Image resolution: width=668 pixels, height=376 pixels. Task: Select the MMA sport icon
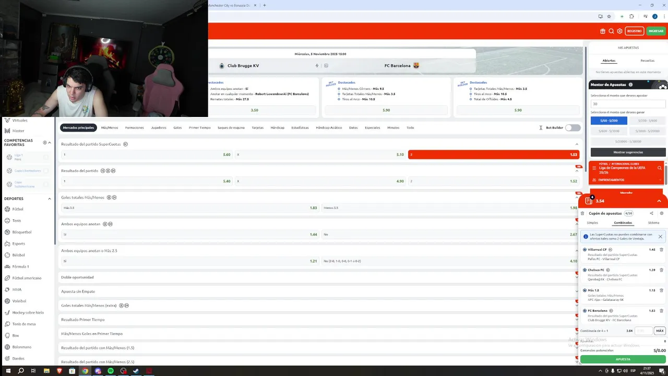[x=7, y=289]
